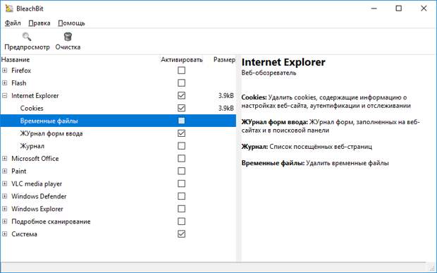The width and height of the screenshot is (437, 273).
Task: Collapse the Internet Explorer node
Action: coord(5,96)
